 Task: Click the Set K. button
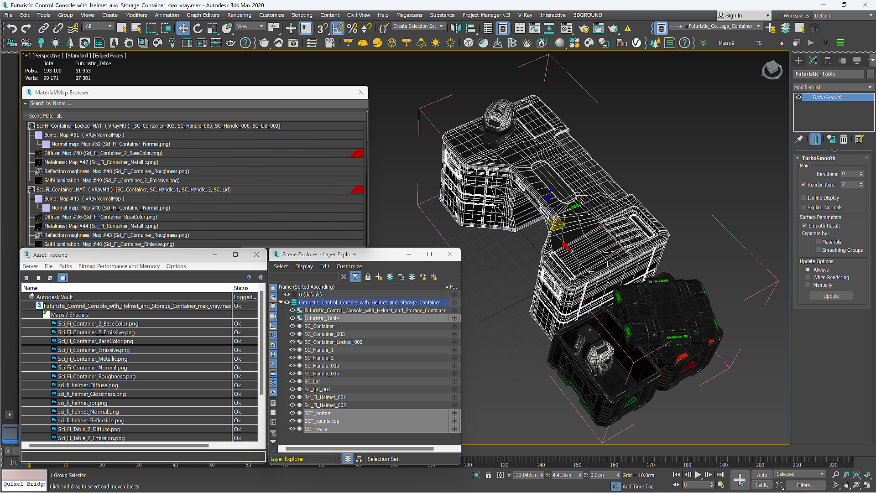(x=762, y=485)
